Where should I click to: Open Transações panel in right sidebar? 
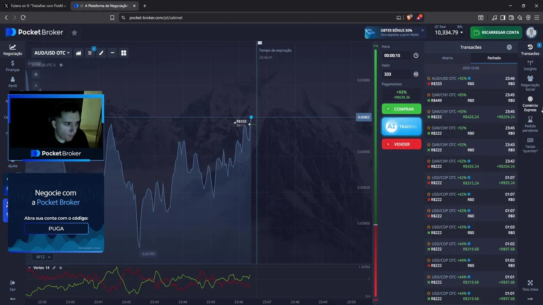pyautogui.click(x=530, y=50)
